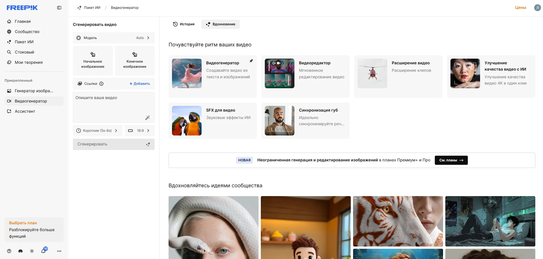Switch to the История tab

click(x=184, y=24)
